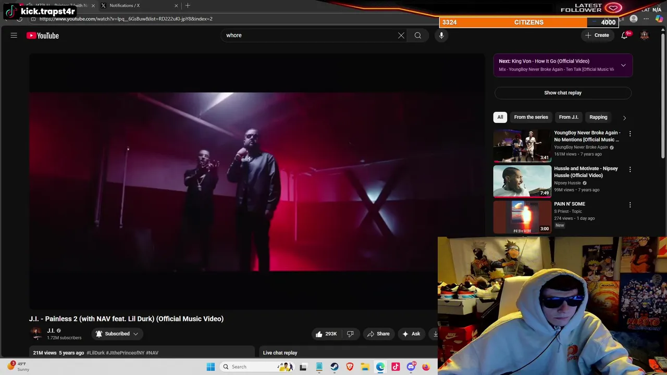Click the video player to pause

tap(257, 182)
